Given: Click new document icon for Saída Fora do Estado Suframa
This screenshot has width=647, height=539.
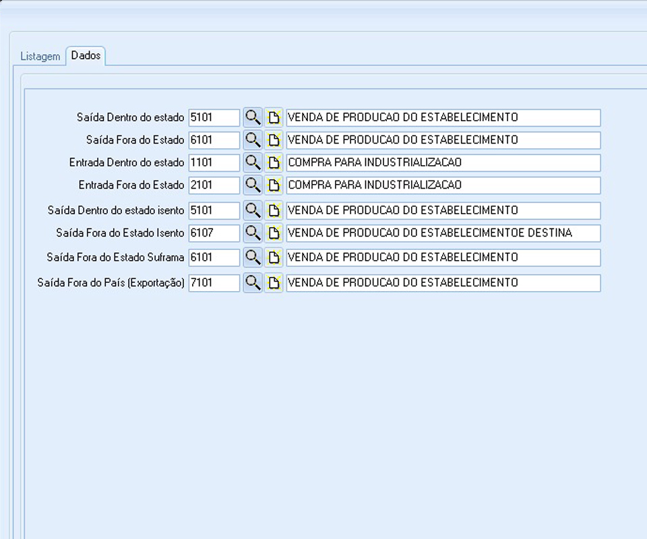Looking at the screenshot, I should coord(274,257).
